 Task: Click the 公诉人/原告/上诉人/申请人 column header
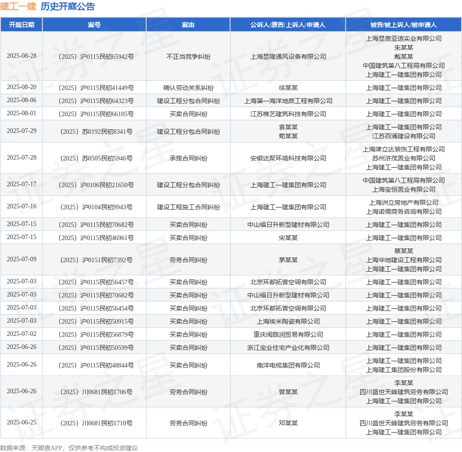click(x=288, y=25)
